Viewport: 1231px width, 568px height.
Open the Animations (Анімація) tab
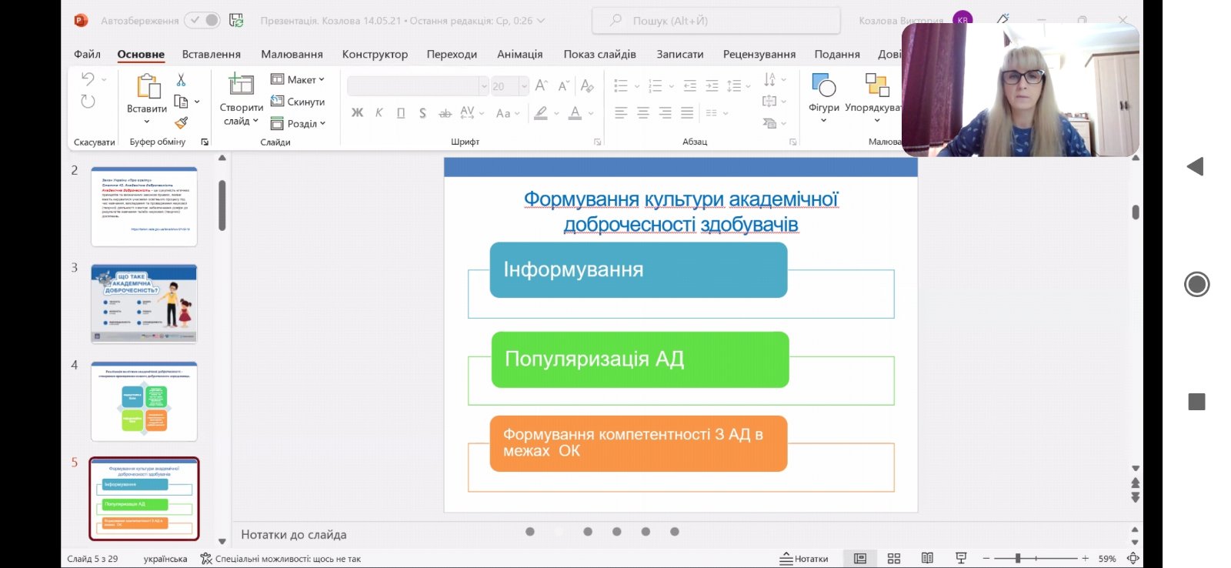pos(519,54)
